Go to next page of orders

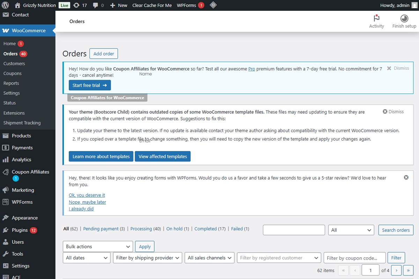click(396, 270)
